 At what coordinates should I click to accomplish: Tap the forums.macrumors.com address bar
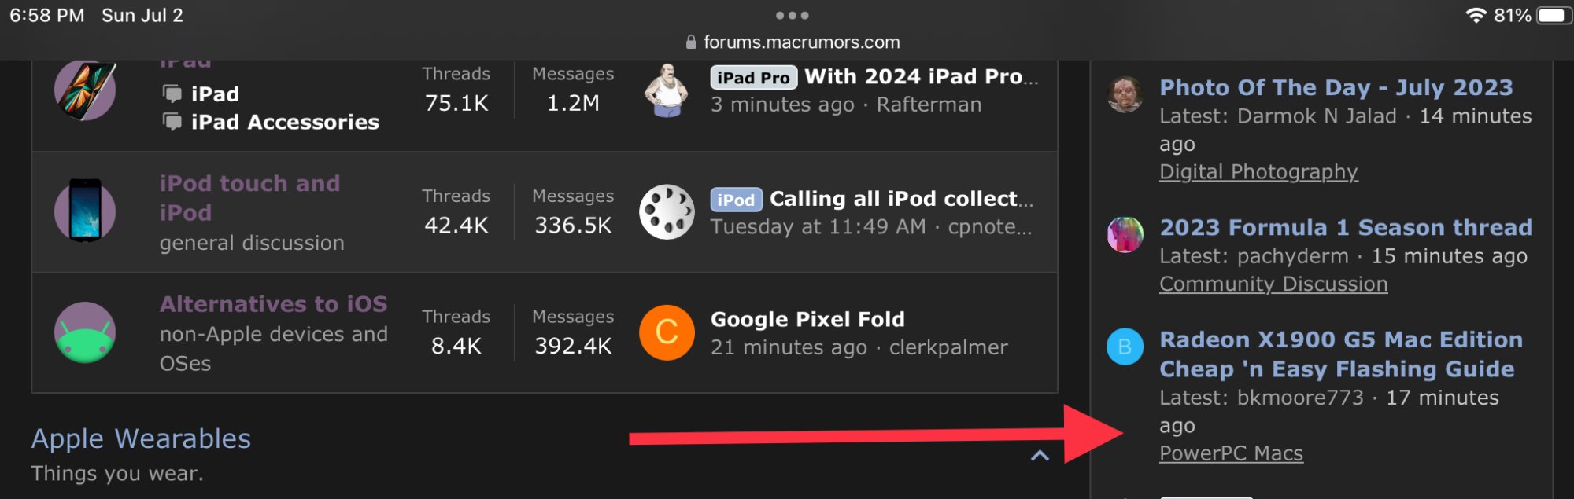(801, 42)
